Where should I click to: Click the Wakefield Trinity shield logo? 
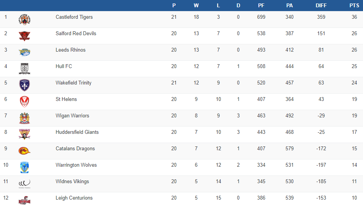(25, 85)
